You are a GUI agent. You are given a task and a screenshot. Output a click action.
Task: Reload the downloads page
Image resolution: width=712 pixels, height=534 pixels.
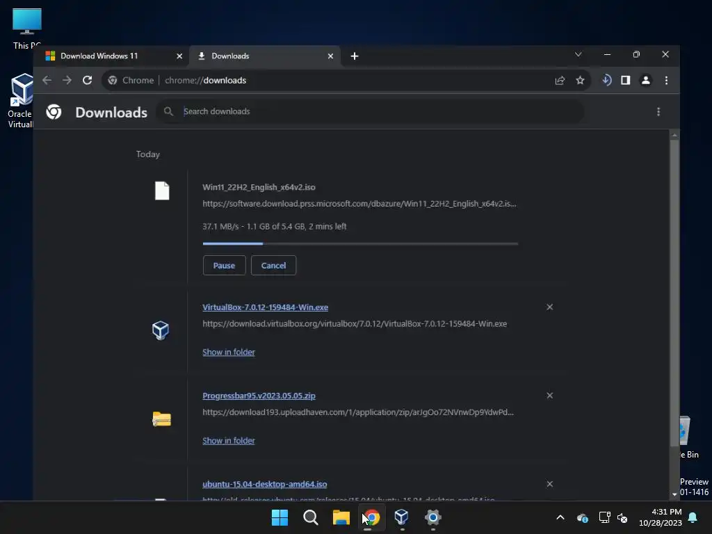tap(87, 81)
